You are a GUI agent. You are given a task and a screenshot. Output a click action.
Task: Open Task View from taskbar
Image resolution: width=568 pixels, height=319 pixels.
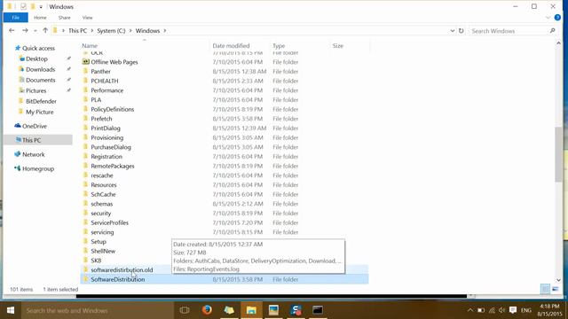[x=185, y=310]
